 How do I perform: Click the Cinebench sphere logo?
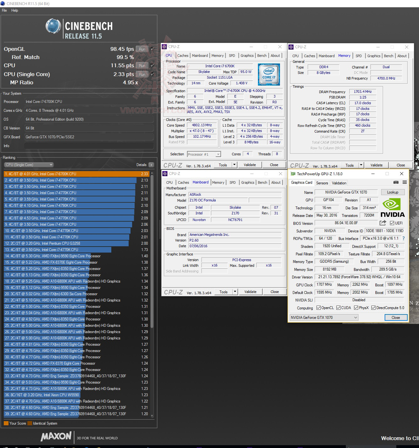53,26
